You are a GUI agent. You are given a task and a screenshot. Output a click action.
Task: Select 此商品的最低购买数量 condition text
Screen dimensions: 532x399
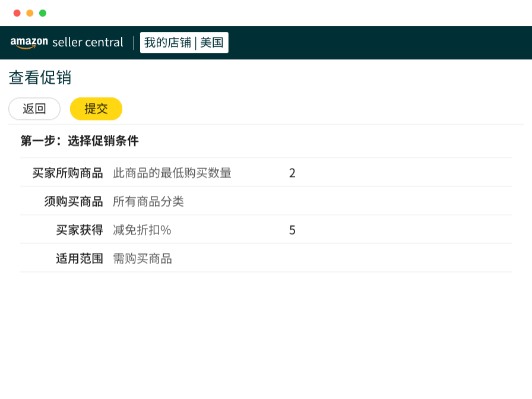tap(172, 173)
